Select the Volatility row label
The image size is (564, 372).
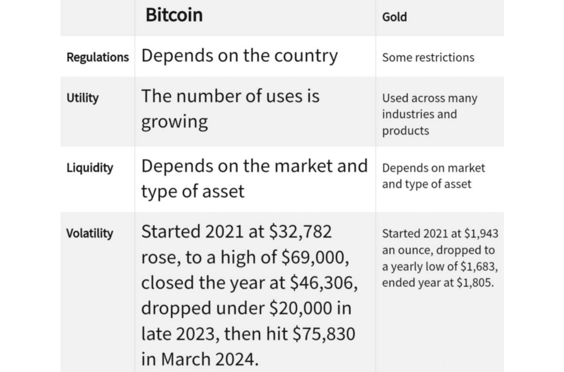click(x=90, y=233)
